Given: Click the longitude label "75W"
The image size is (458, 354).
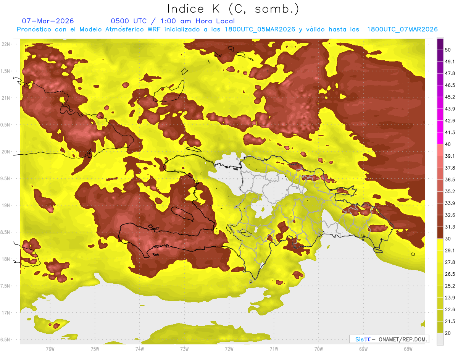Looking at the screenshot, I should 95,349.
